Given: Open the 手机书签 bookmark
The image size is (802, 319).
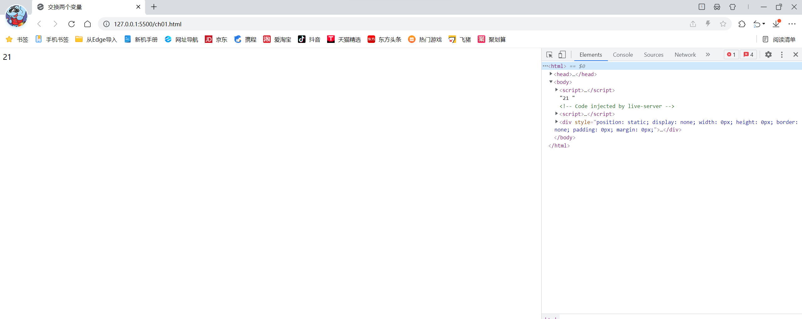Looking at the screenshot, I should click(52, 39).
